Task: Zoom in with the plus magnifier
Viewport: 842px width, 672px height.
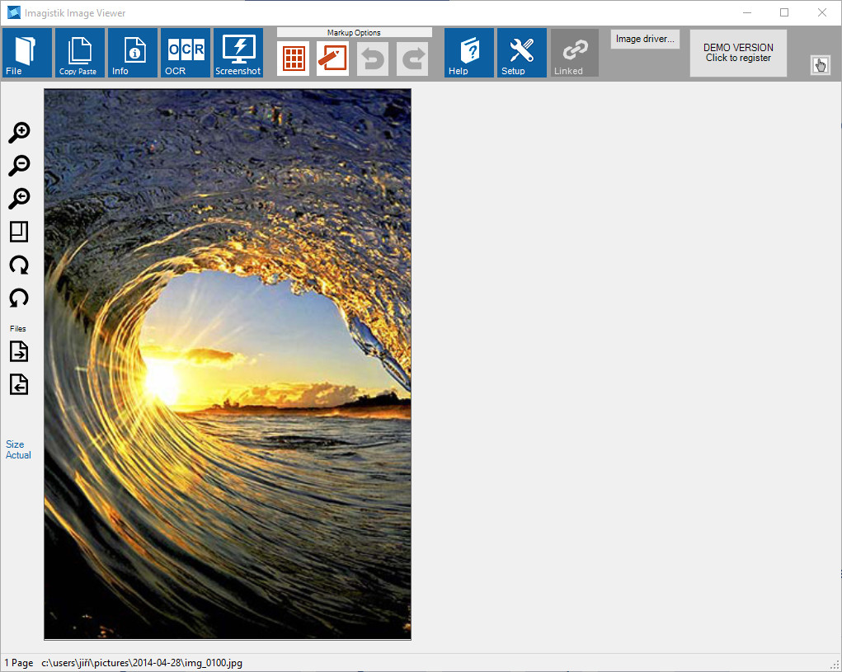Action: pyautogui.click(x=19, y=133)
